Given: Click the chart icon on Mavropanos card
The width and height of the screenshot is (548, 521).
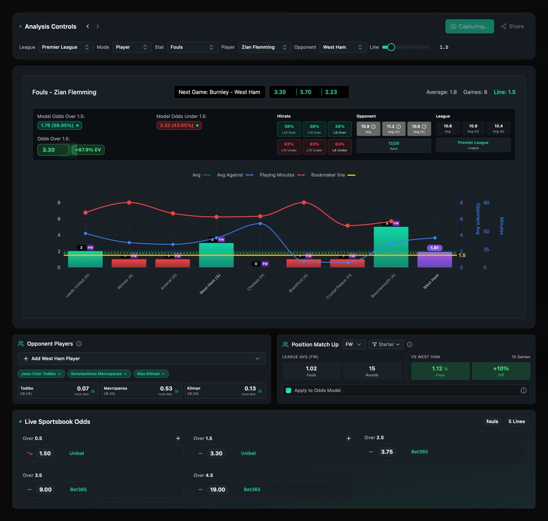Looking at the screenshot, I should coord(176,391).
